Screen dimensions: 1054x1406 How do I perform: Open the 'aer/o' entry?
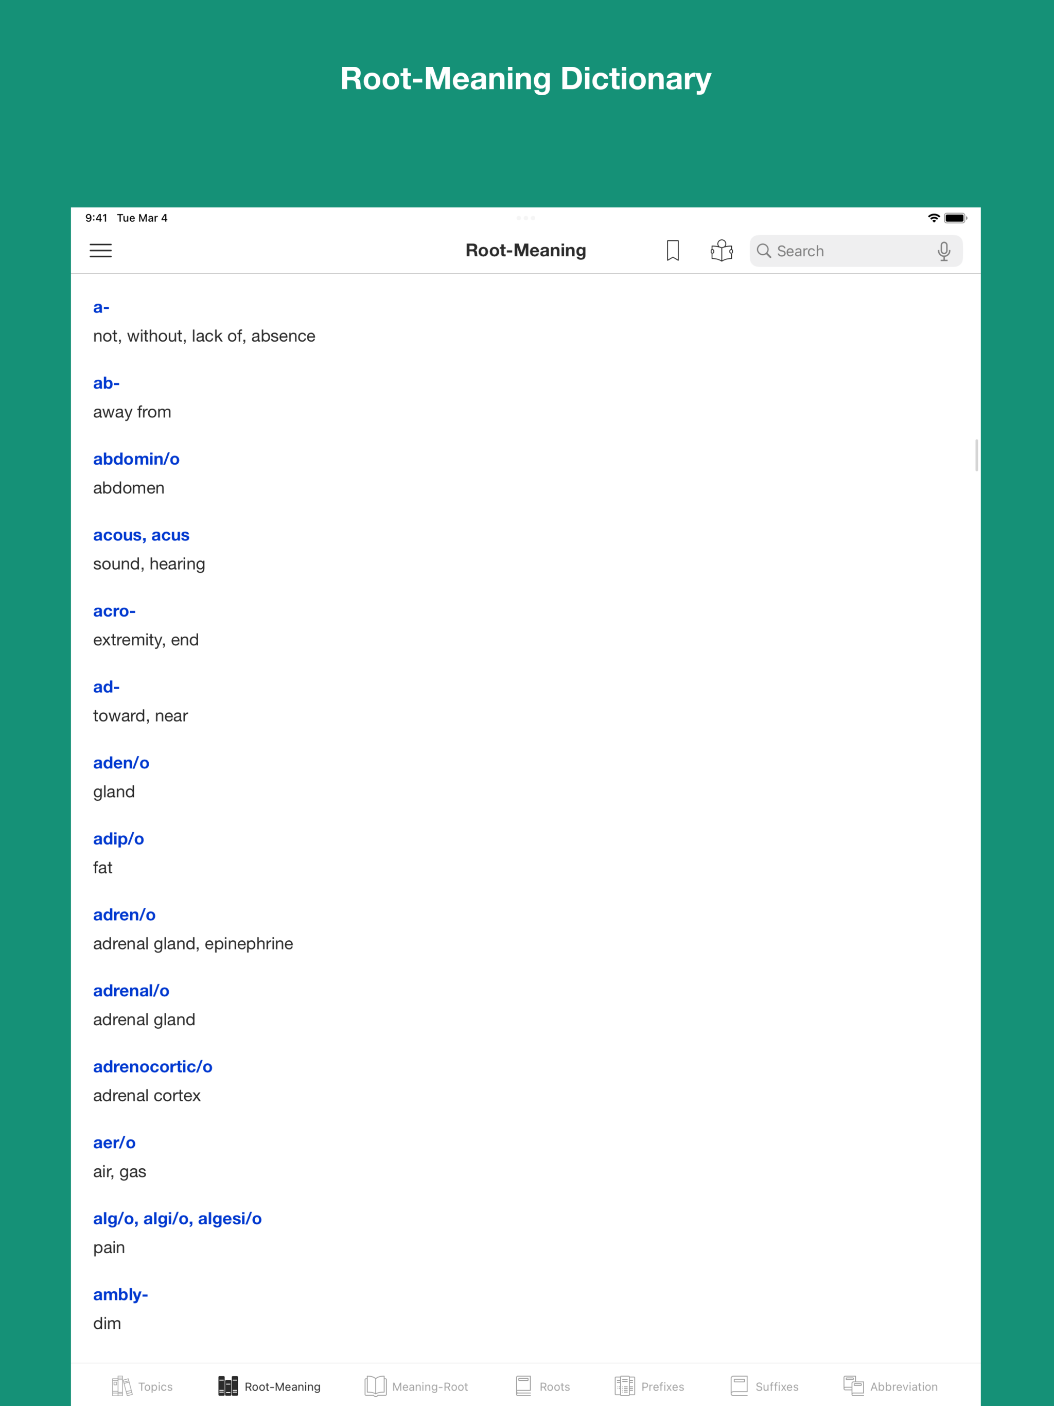pyautogui.click(x=114, y=1143)
